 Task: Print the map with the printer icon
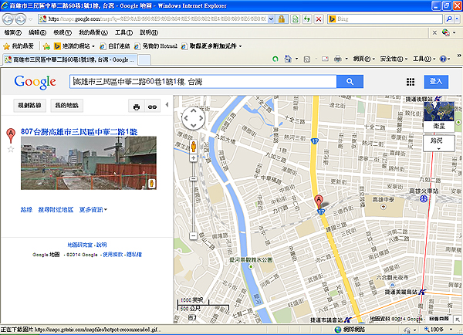[x=136, y=106]
